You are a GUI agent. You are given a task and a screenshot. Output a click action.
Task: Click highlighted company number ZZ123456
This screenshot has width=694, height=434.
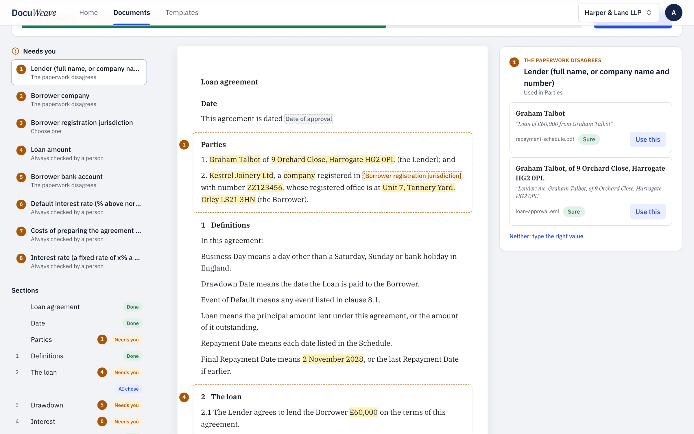click(265, 187)
